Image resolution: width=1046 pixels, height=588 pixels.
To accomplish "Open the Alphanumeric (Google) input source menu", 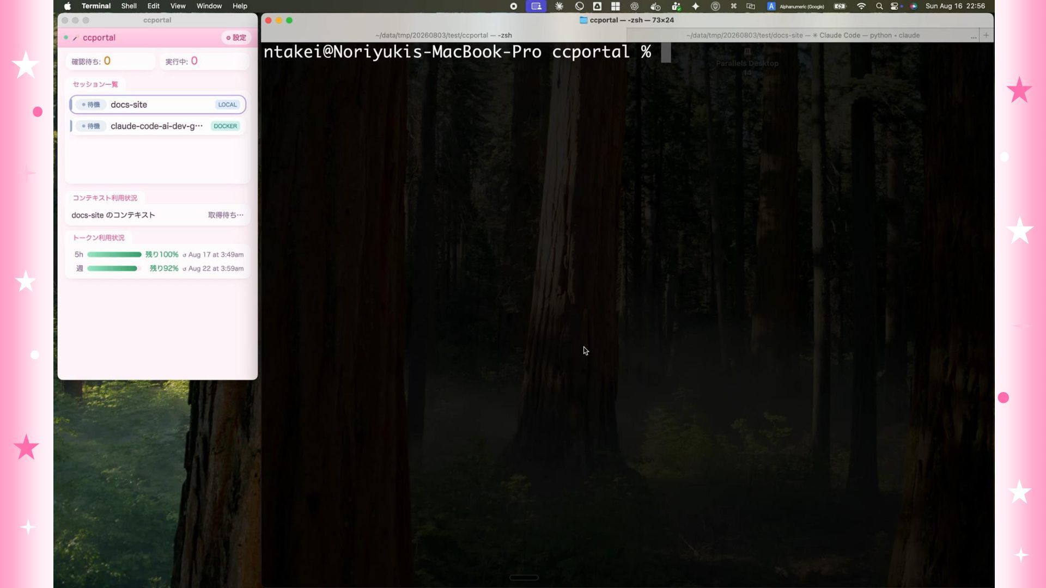I will pos(795,6).
